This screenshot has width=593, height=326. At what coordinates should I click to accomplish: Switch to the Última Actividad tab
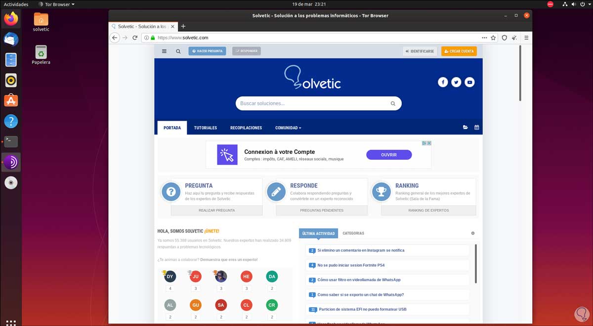point(318,233)
